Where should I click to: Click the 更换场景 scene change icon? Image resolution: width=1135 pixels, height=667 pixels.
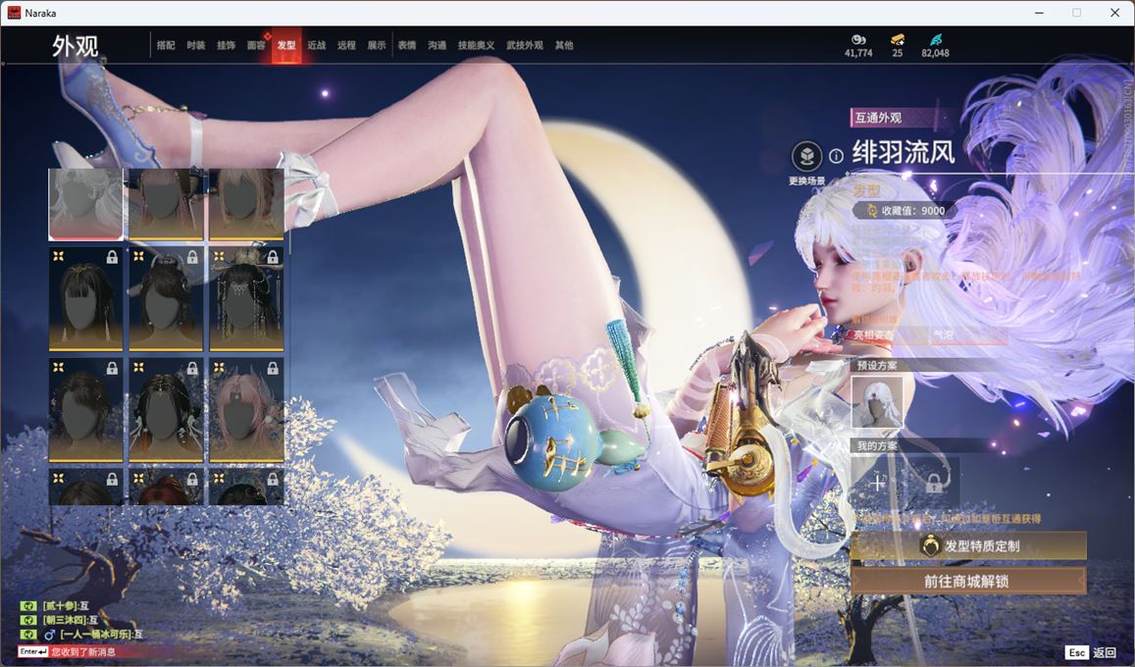tap(806, 156)
